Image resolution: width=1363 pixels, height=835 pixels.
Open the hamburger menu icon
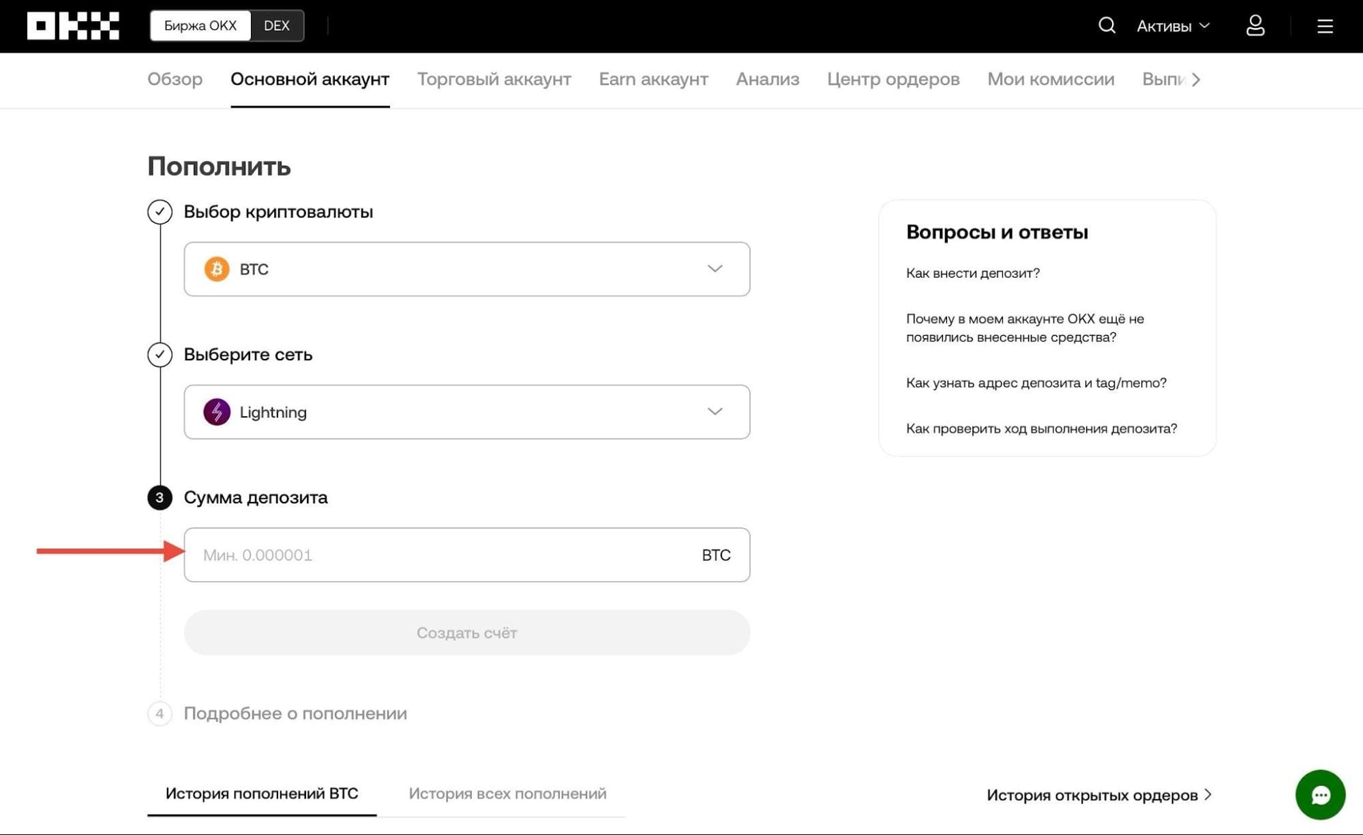(x=1325, y=26)
